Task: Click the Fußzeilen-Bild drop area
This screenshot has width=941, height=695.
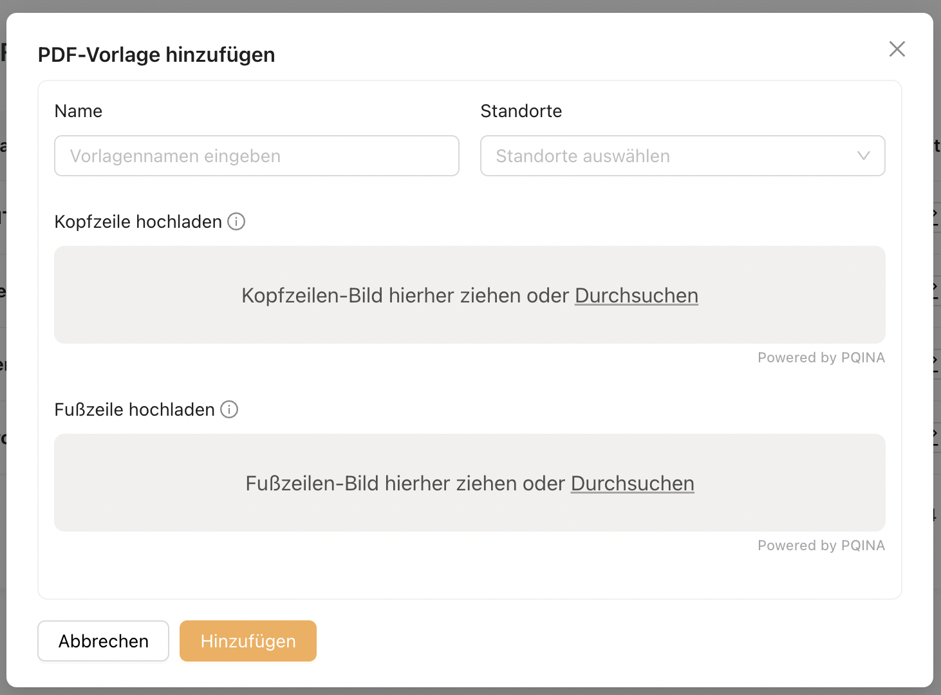Action: [x=470, y=483]
